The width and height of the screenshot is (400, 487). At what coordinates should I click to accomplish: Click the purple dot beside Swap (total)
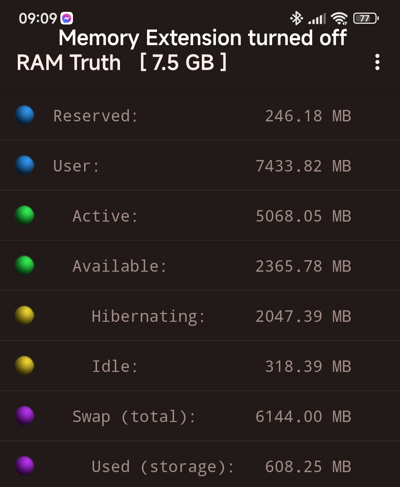coord(25,416)
